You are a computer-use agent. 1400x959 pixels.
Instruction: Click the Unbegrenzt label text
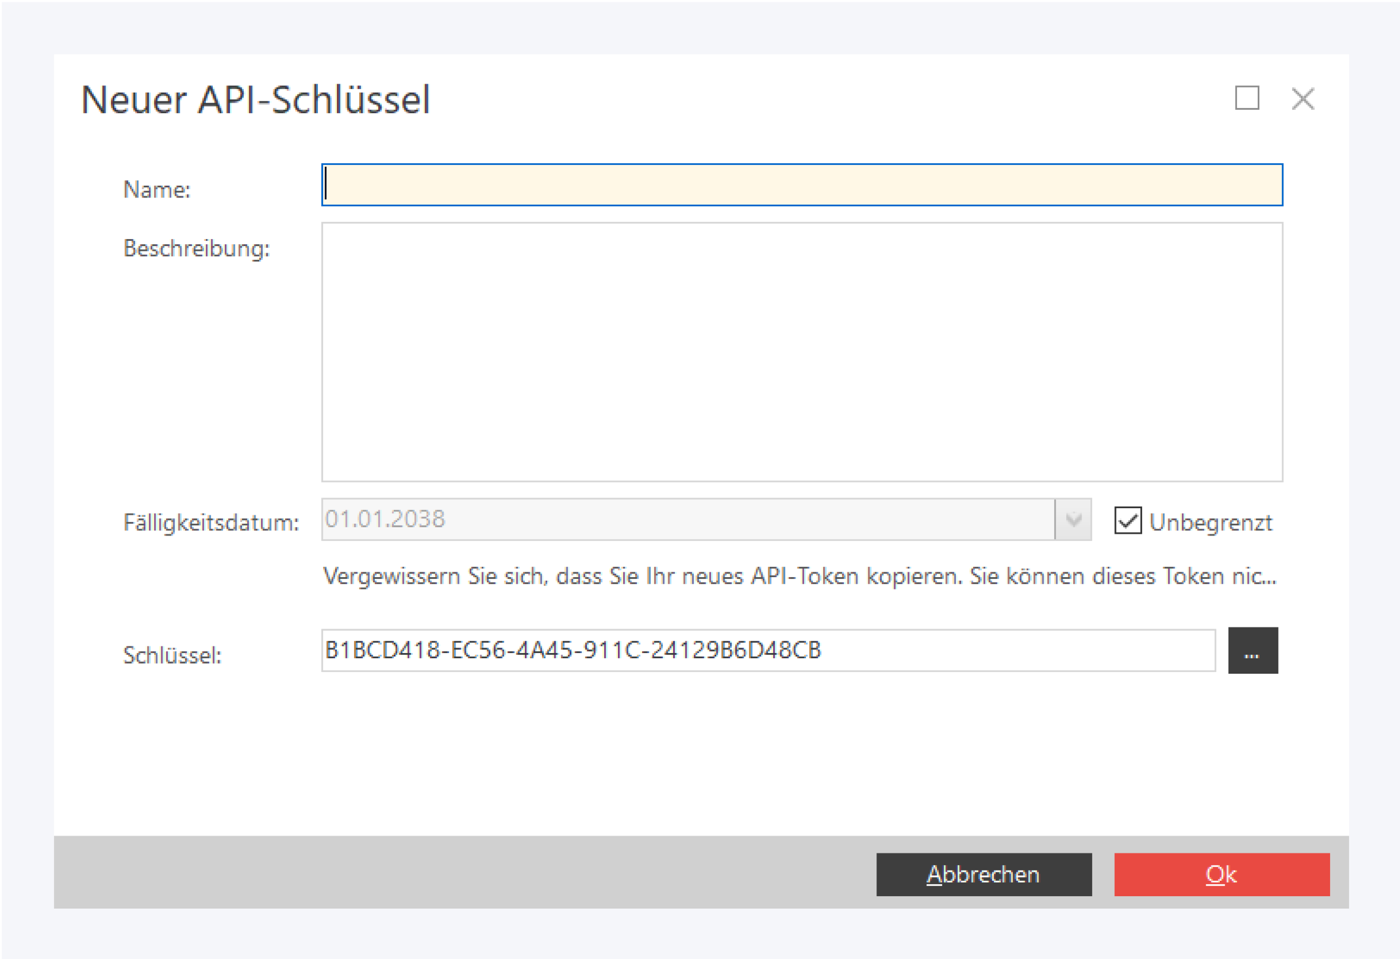(1210, 522)
